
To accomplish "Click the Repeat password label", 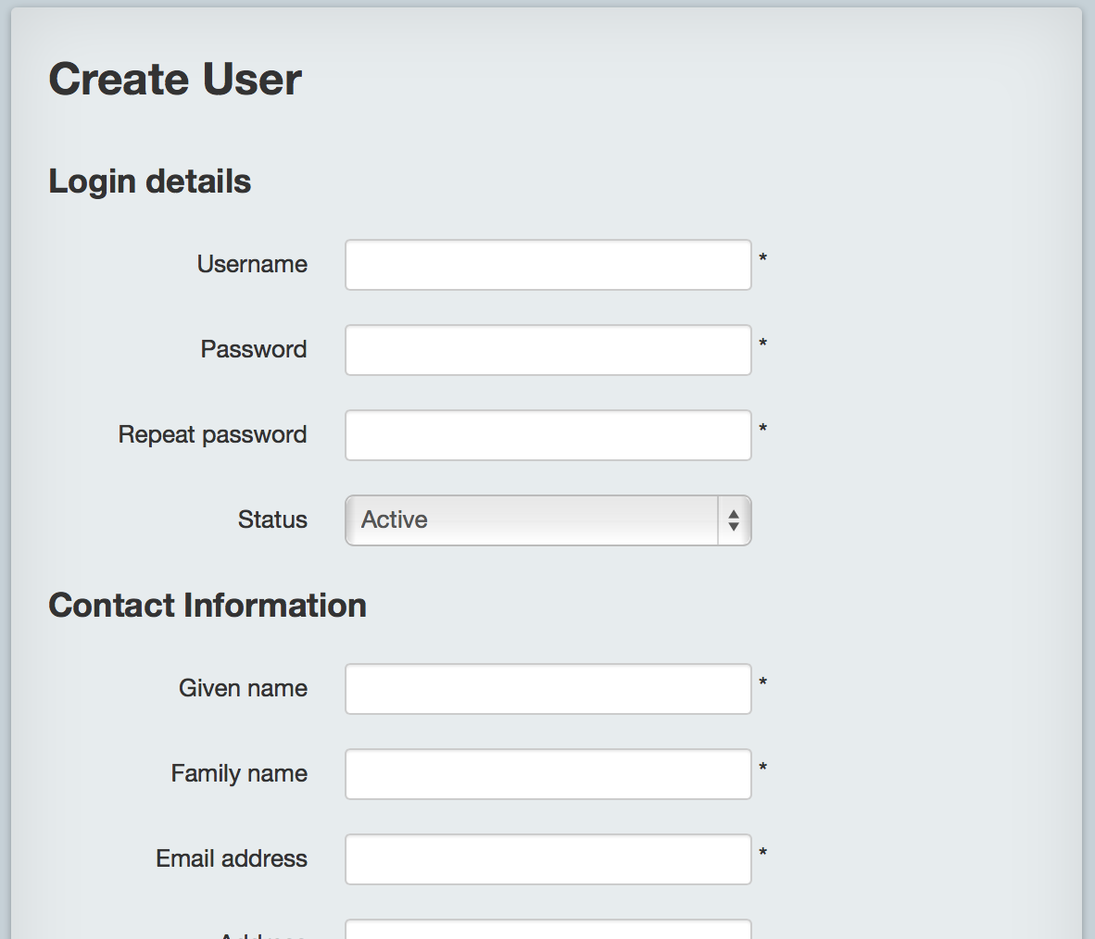I will (212, 434).
